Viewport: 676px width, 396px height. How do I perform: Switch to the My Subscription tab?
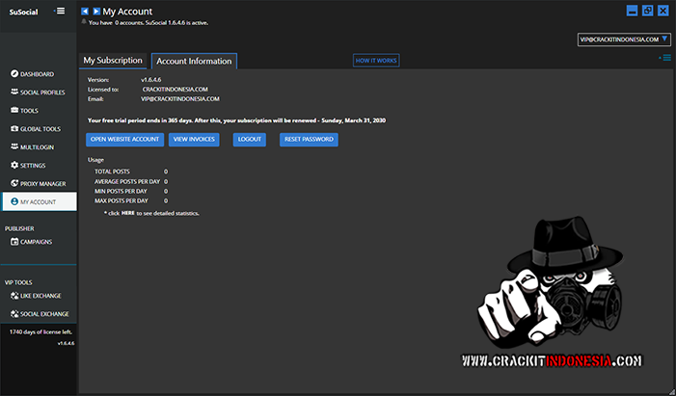click(x=112, y=61)
